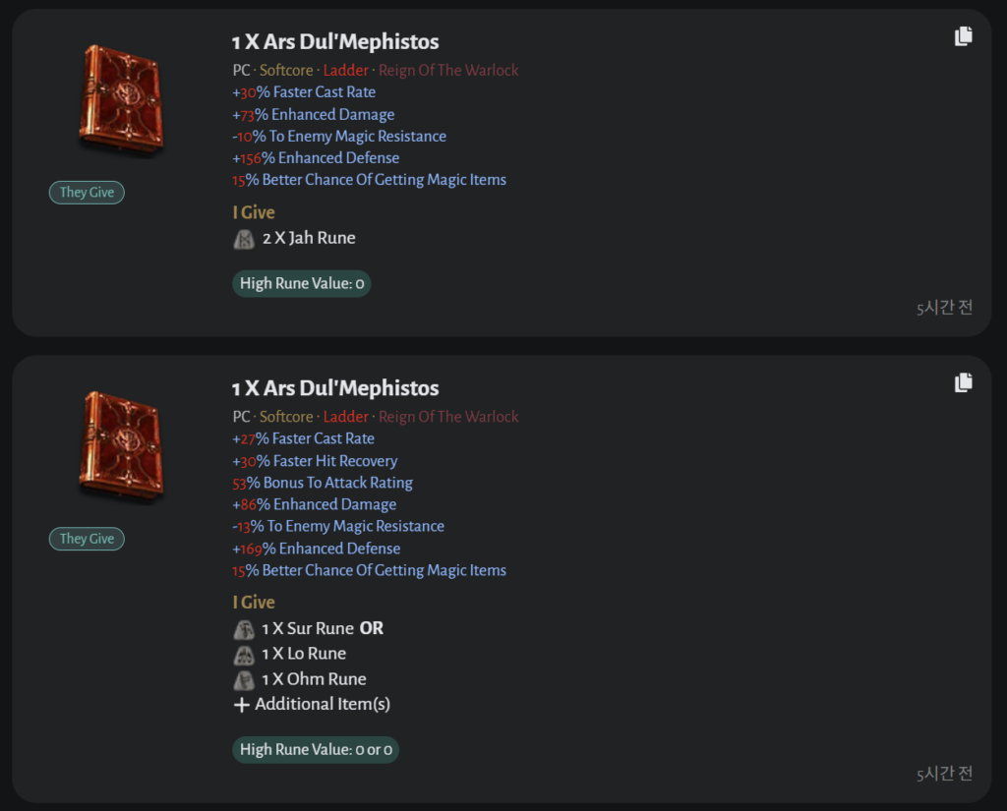The image size is (1007, 811).
Task: Click the first listing's They Give badge
Action: [87, 193]
